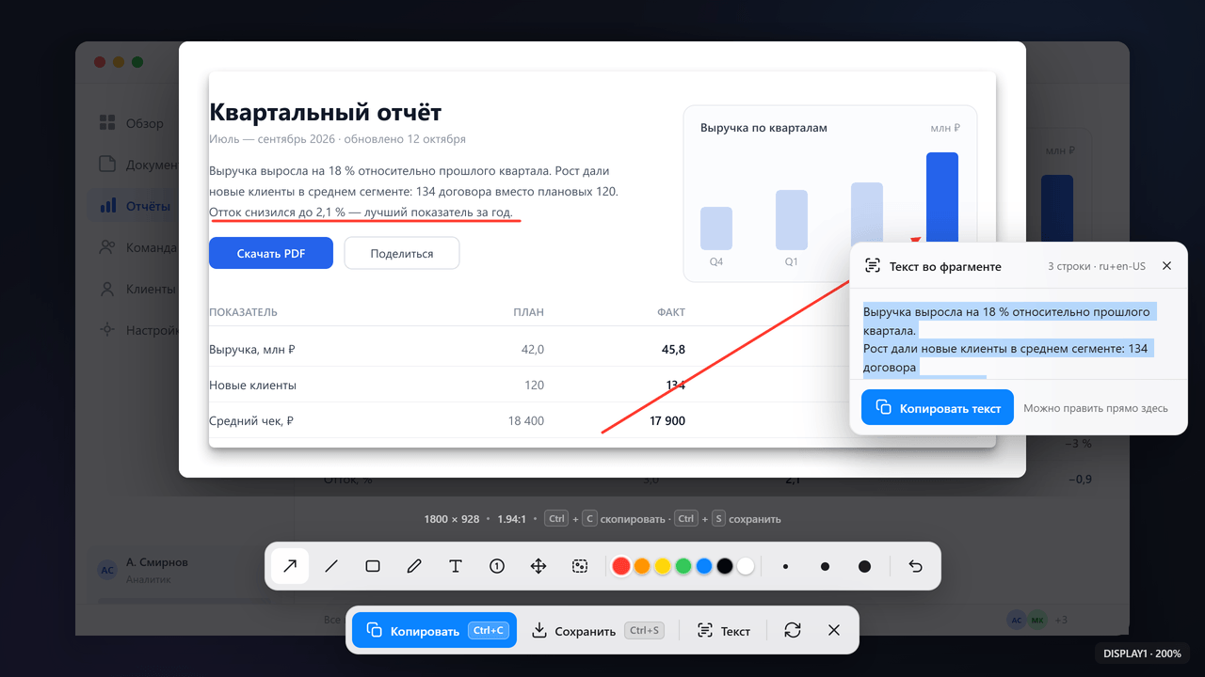This screenshot has width=1205, height=677.
Task: Set annotation color to yellow
Action: pyautogui.click(x=663, y=566)
